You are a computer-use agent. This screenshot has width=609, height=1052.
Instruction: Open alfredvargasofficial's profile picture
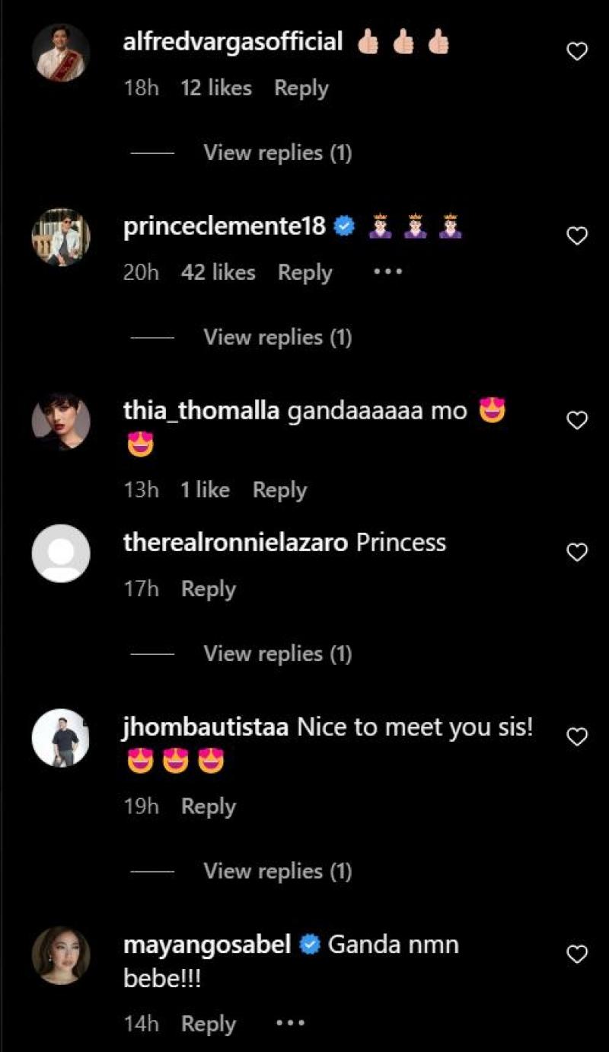pos(61,52)
